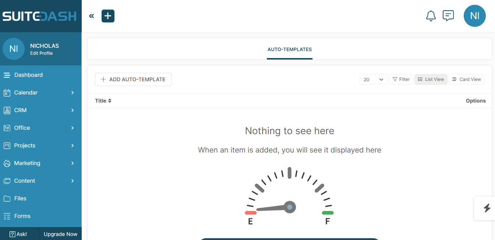Switch to List View
Screen dimensions: 495x240
point(431,79)
